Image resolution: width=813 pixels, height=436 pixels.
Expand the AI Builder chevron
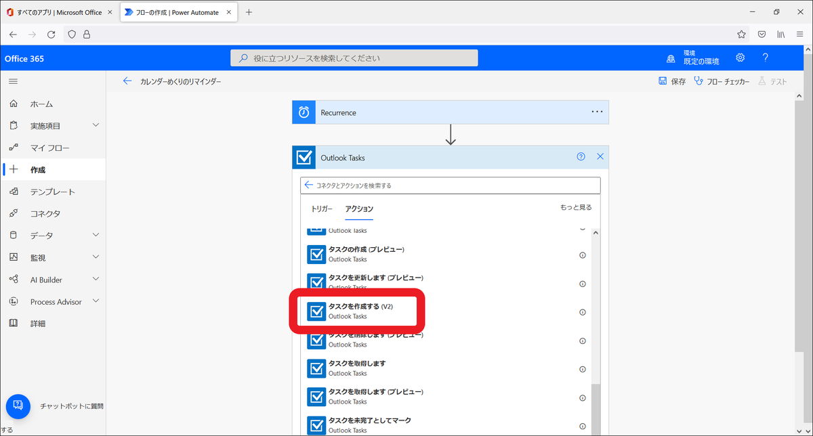[x=96, y=279]
